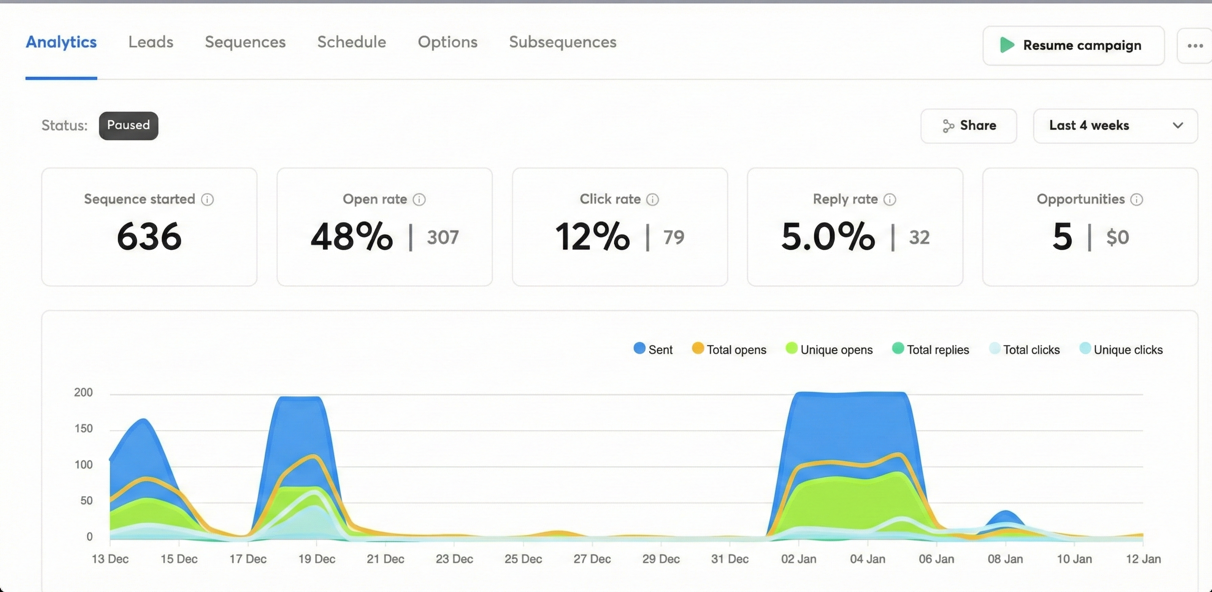Click the share nodes icon in Share button
1212x592 pixels.
point(948,126)
